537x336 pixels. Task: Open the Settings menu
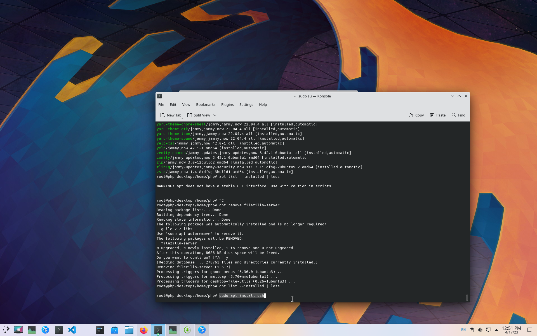point(246,104)
